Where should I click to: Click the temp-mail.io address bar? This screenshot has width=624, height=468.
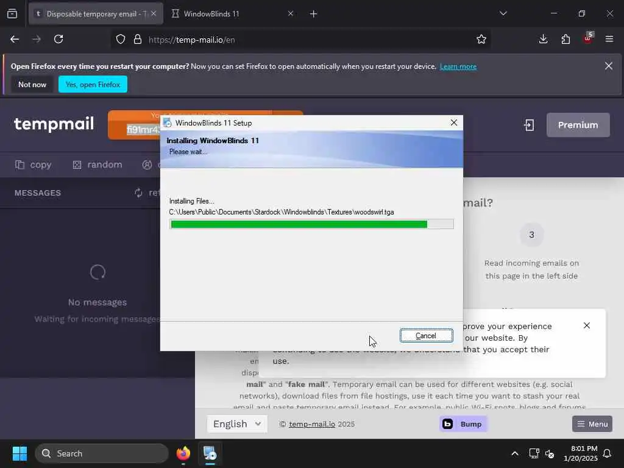(300, 40)
